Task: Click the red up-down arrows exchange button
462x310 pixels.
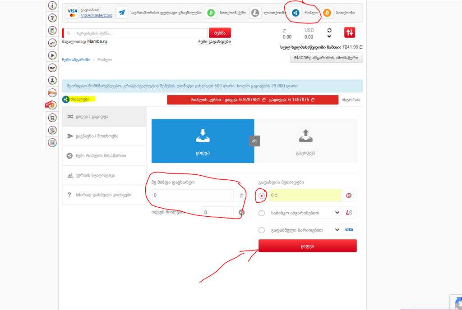Action: (x=350, y=32)
